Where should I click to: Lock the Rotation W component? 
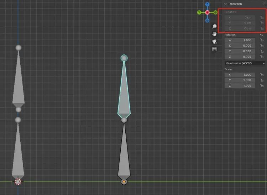pos(262,40)
